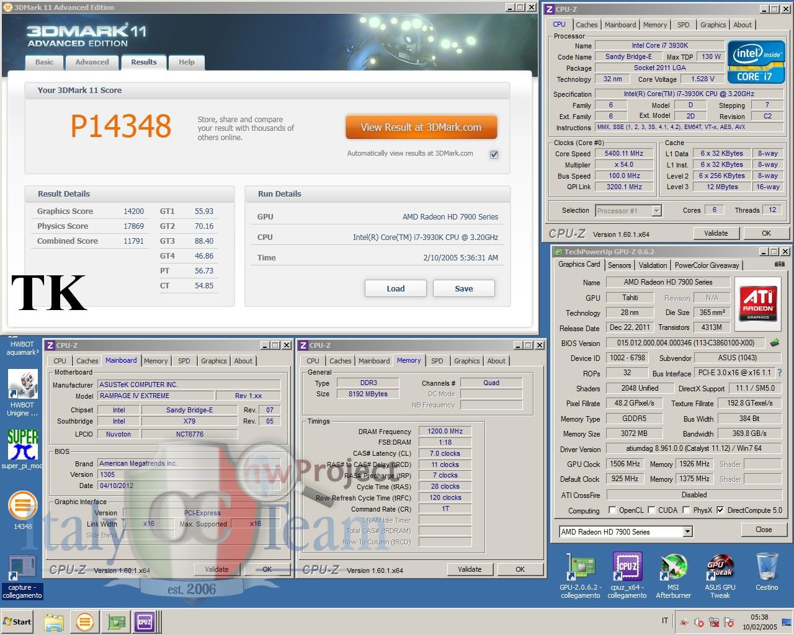Open Graphics tab in CPU-Z Mainboard window

click(214, 361)
